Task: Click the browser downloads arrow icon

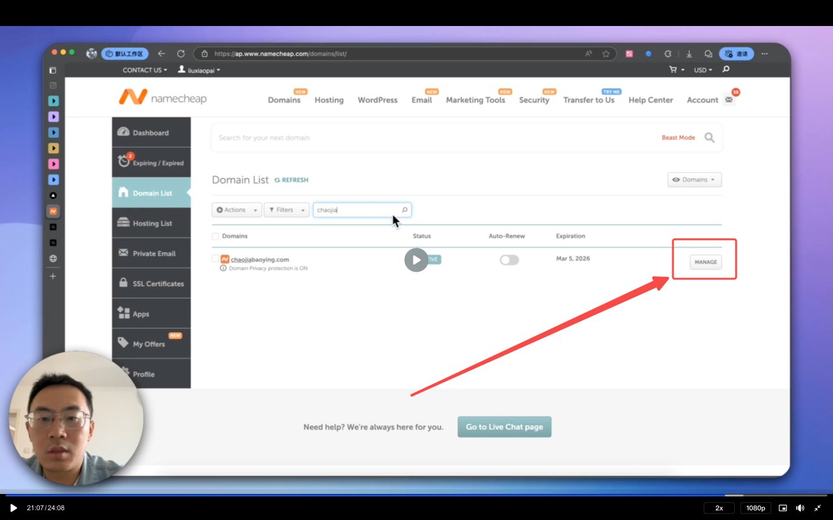Action: (689, 54)
